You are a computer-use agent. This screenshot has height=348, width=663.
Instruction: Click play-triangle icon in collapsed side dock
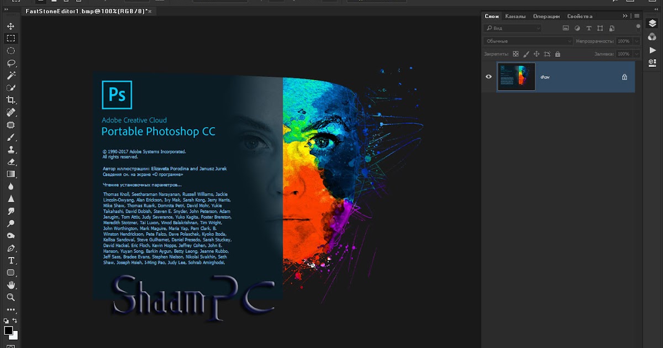652,50
